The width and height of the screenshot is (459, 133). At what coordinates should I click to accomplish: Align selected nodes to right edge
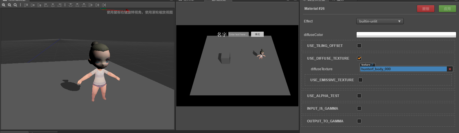[x=59, y=5]
